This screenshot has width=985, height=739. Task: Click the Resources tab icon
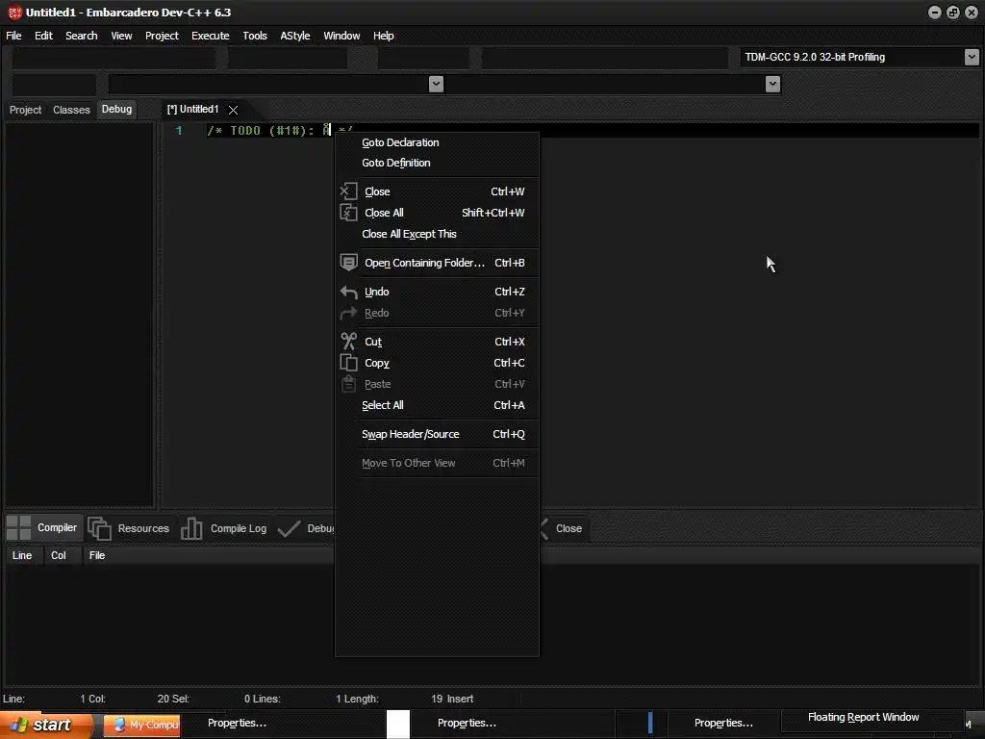(99, 528)
